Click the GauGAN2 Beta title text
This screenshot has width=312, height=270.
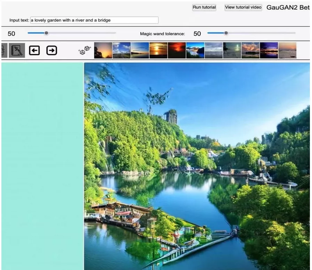288,7
